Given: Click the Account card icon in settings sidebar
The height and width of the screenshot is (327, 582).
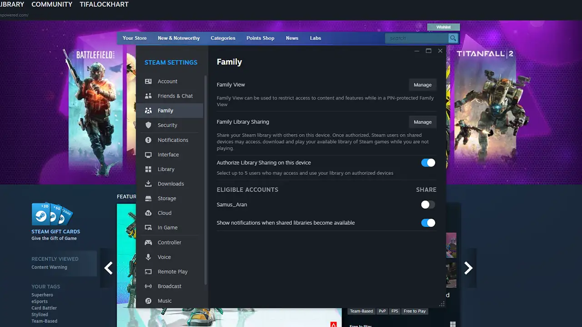Looking at the screenshot, I should [148, 81].
